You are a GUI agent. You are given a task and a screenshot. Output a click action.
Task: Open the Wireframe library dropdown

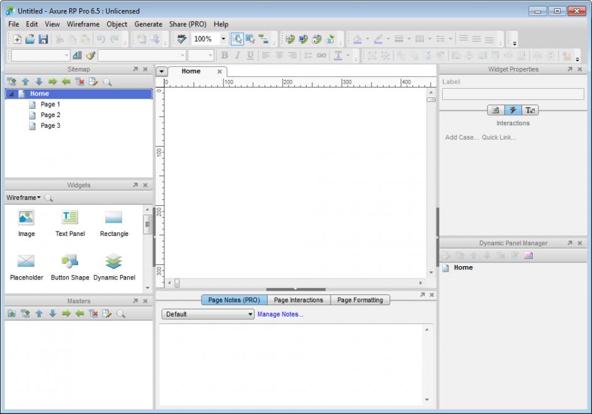point(23,198)
